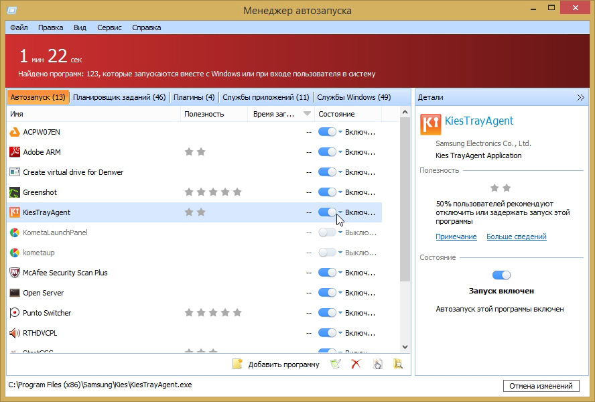The width and height of the screenshot is (595, 402).
Task: Sort list by the Имя column header
Action: [93, 114]
